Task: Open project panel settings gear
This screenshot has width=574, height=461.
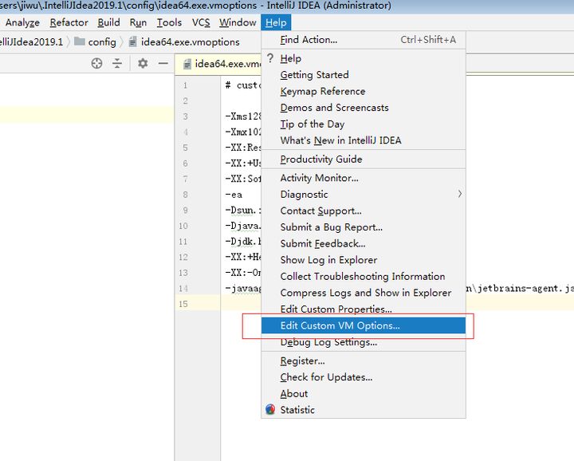Action: point(143,64)
